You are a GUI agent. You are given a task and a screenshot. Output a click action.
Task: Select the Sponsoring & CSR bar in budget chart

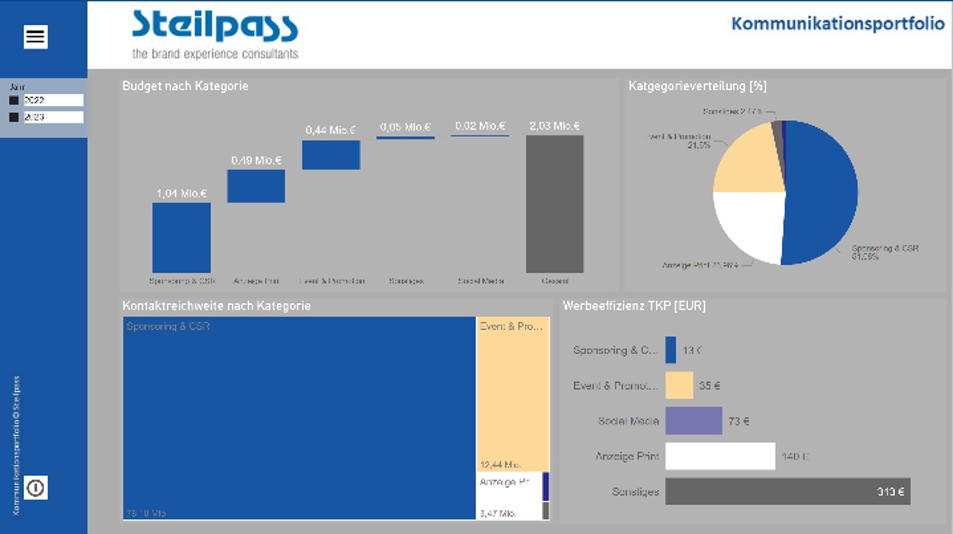(x=182, y=237)
